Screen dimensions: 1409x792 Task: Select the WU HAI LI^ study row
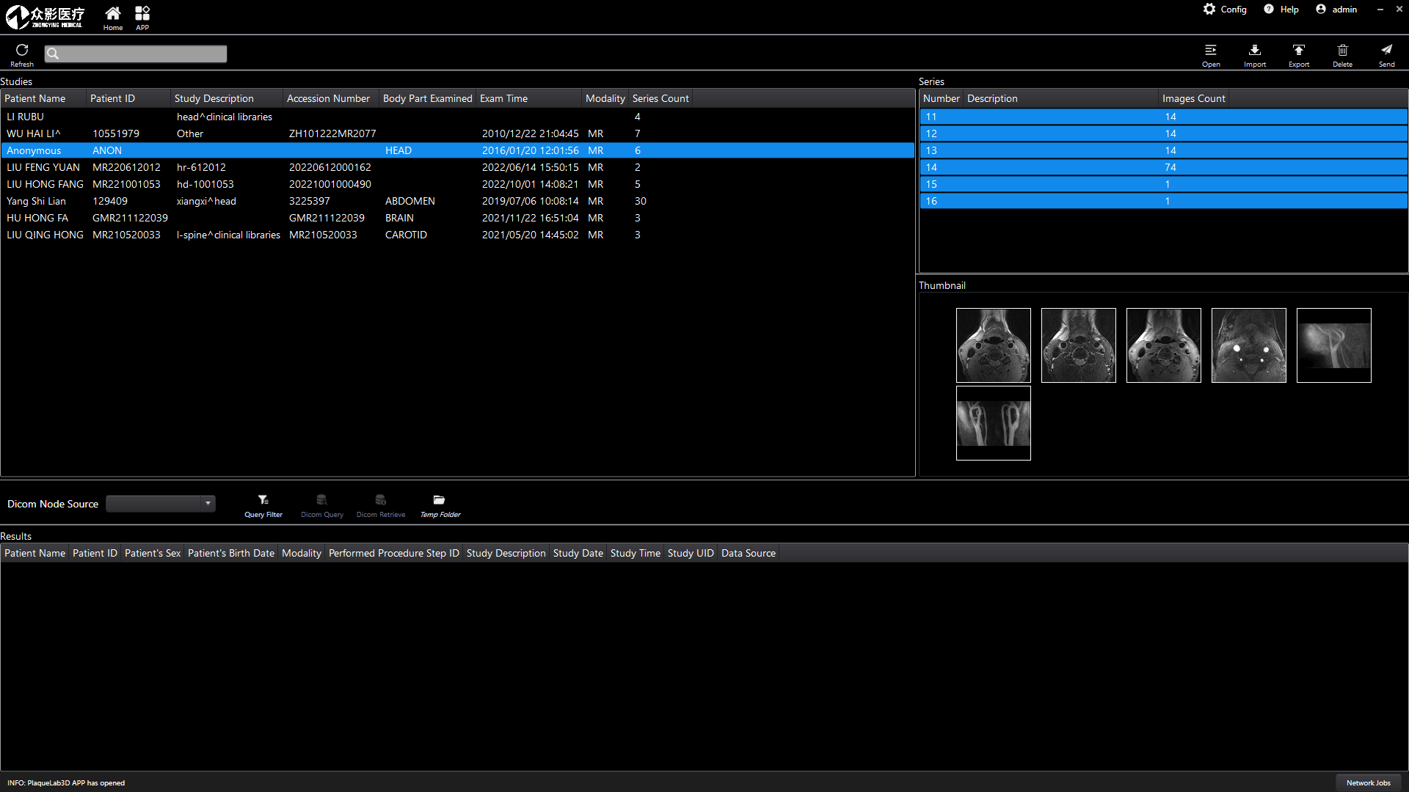[x=458, y=133]
